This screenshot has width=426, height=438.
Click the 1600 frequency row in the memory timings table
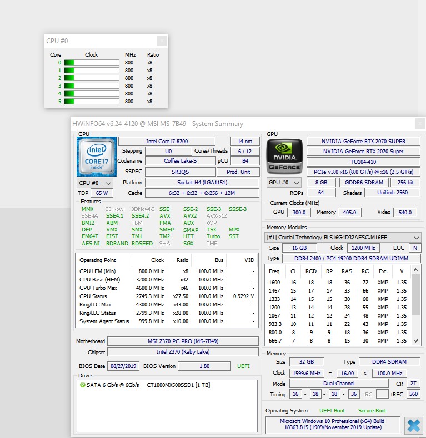pyautogui.click(x=338, y=283)
